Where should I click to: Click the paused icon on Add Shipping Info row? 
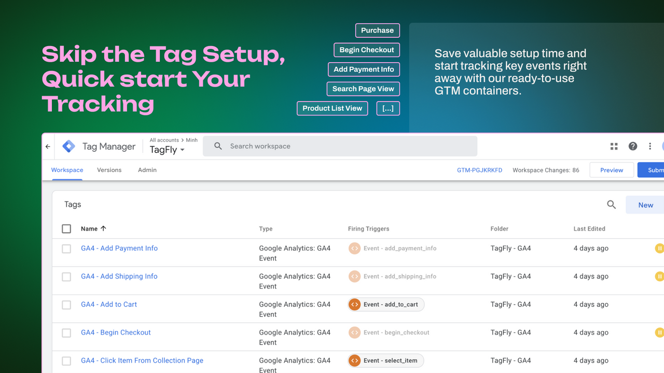coord(659,276)
